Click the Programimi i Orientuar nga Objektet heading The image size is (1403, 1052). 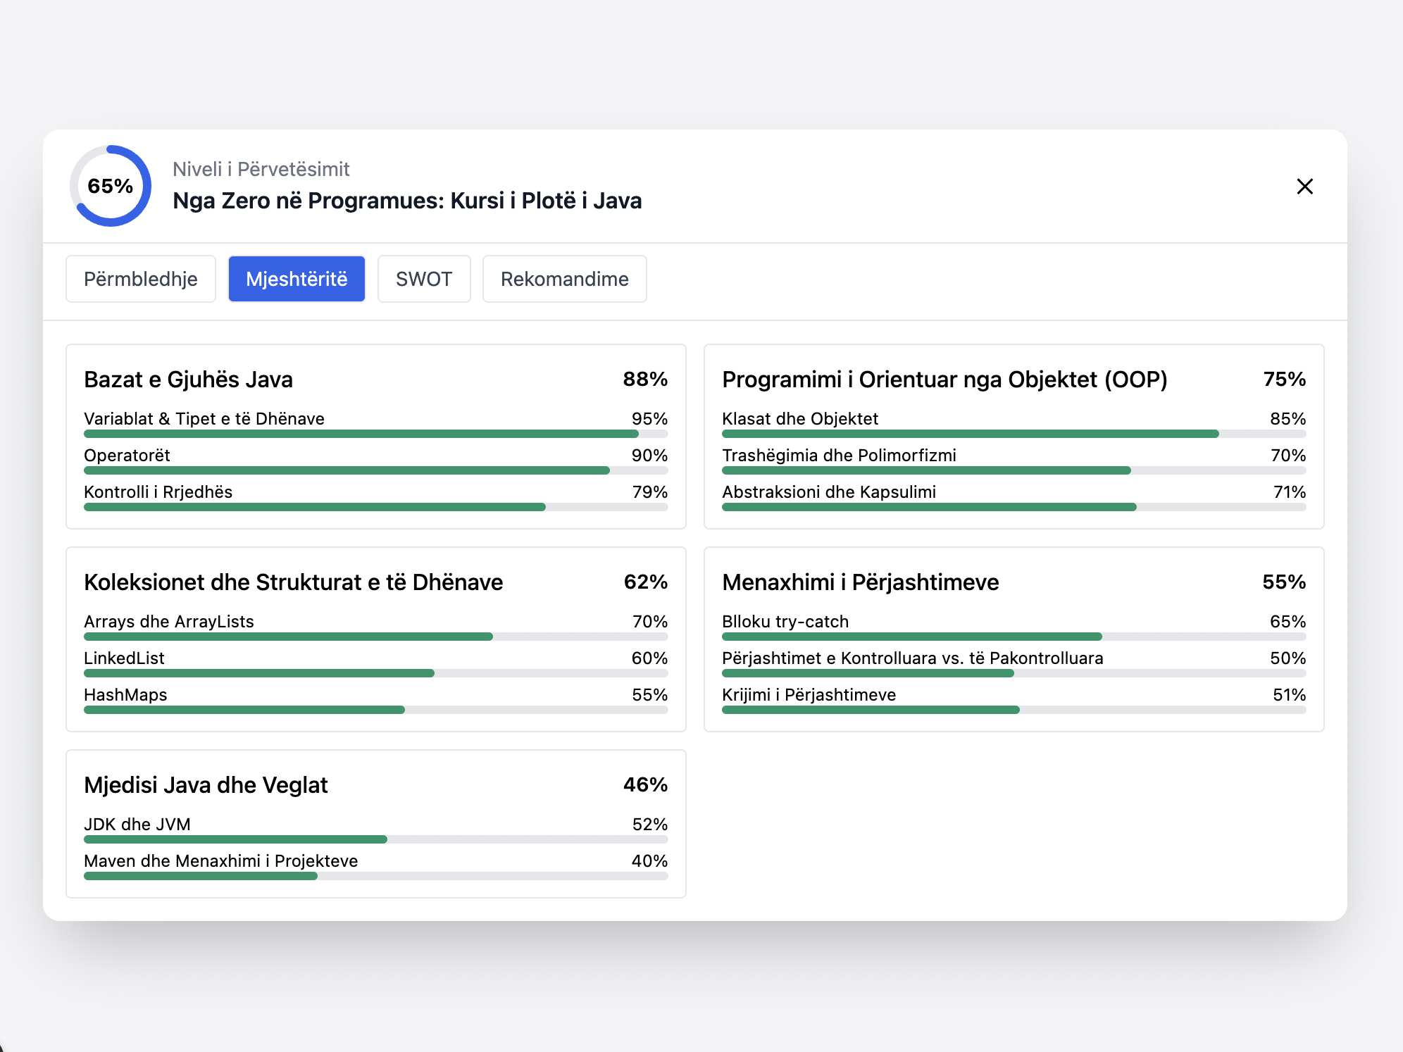click(x=944, y=380)
